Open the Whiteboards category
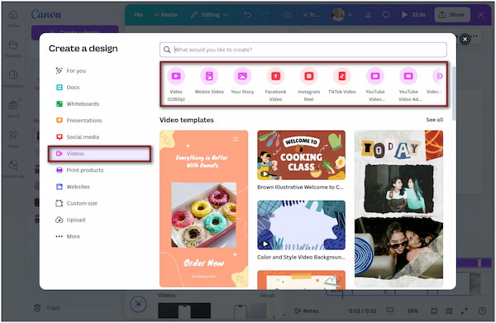 99,103
